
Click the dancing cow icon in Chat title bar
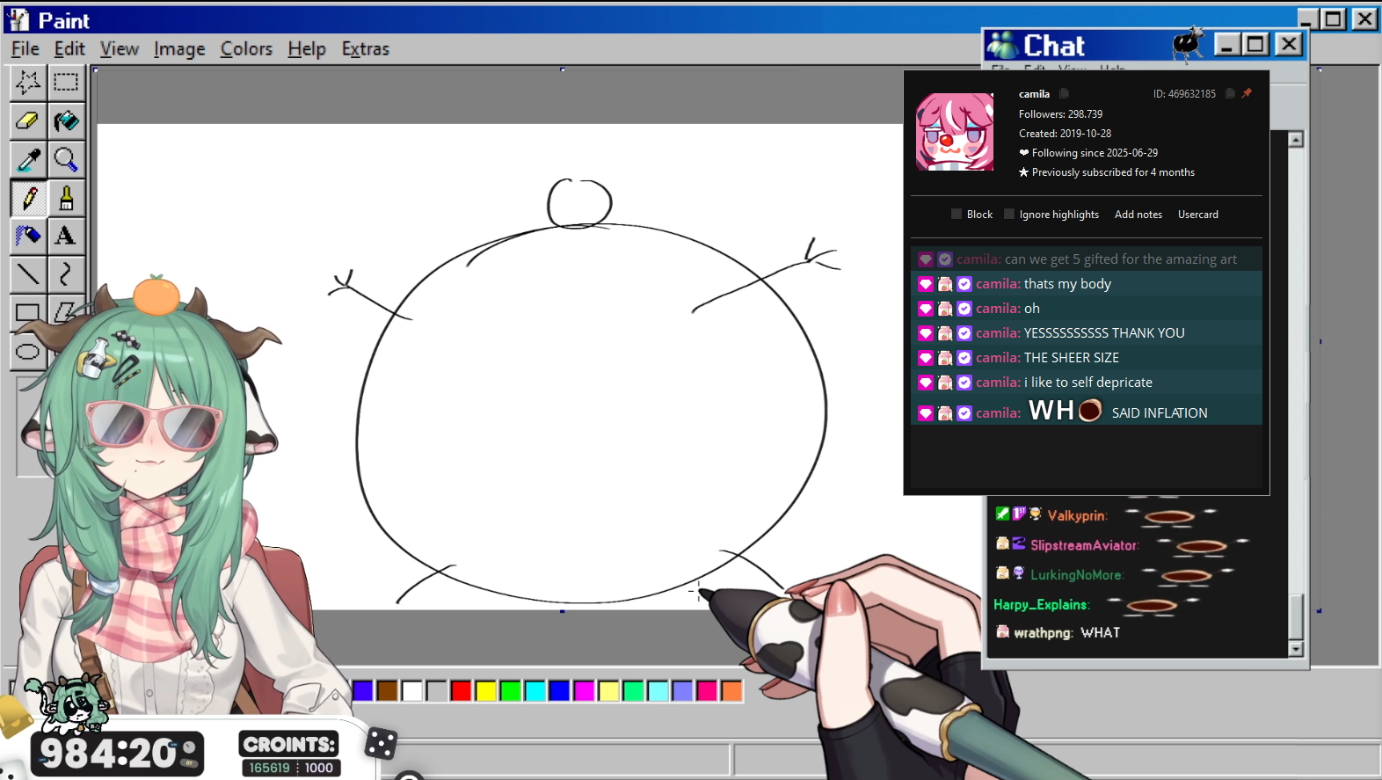tap(1189, 43)
